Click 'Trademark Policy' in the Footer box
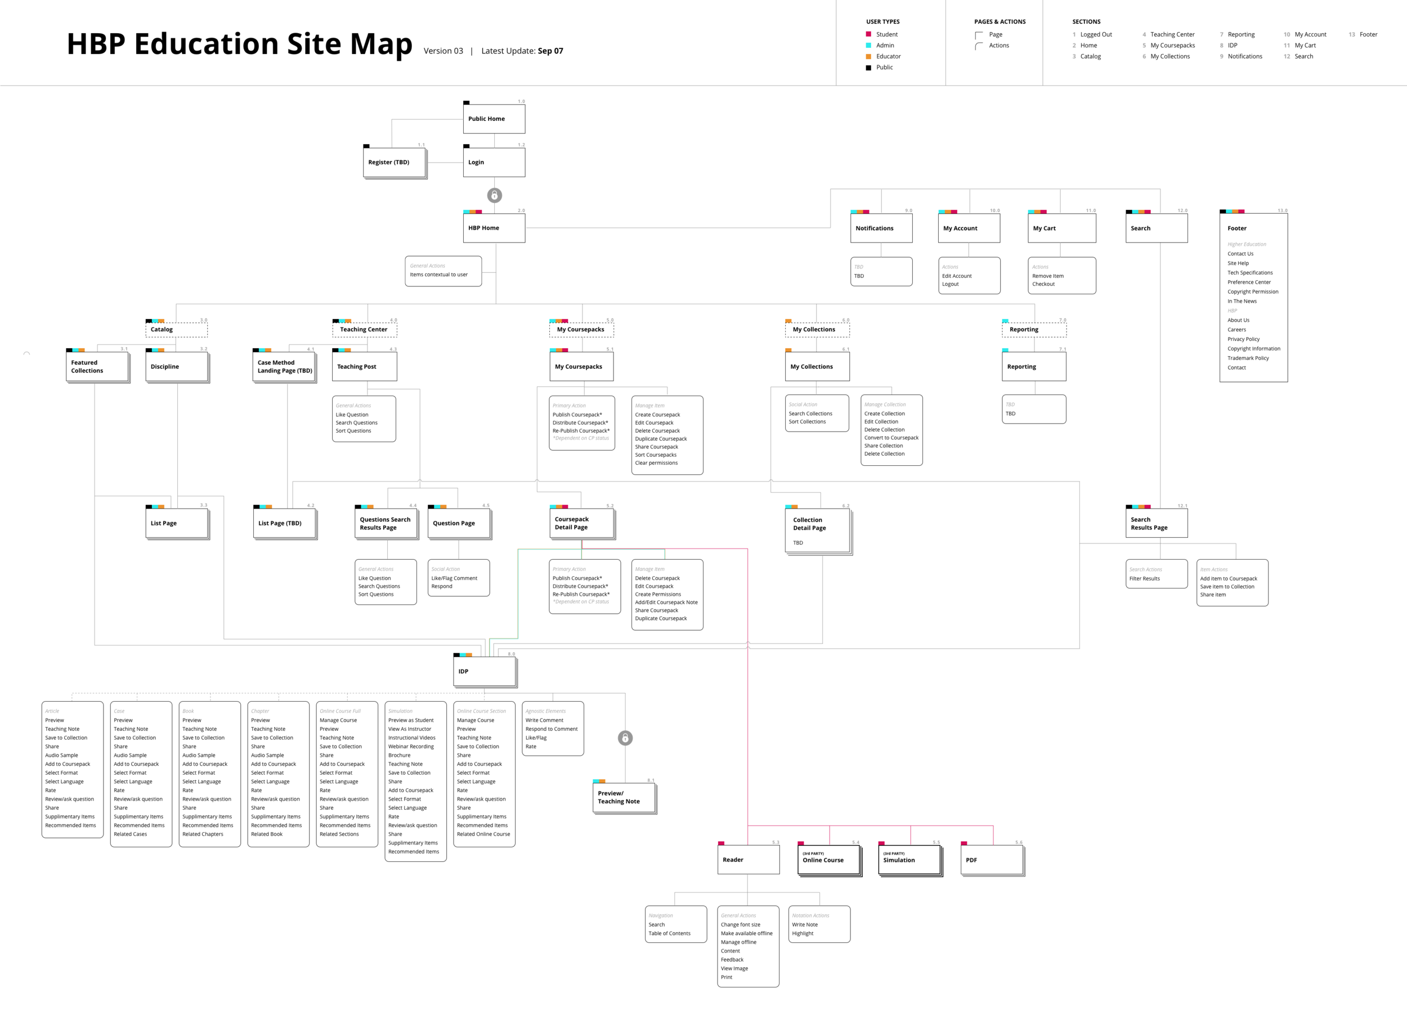1407x1033 pixels. pyautogui.click(x=1248, y=358)
